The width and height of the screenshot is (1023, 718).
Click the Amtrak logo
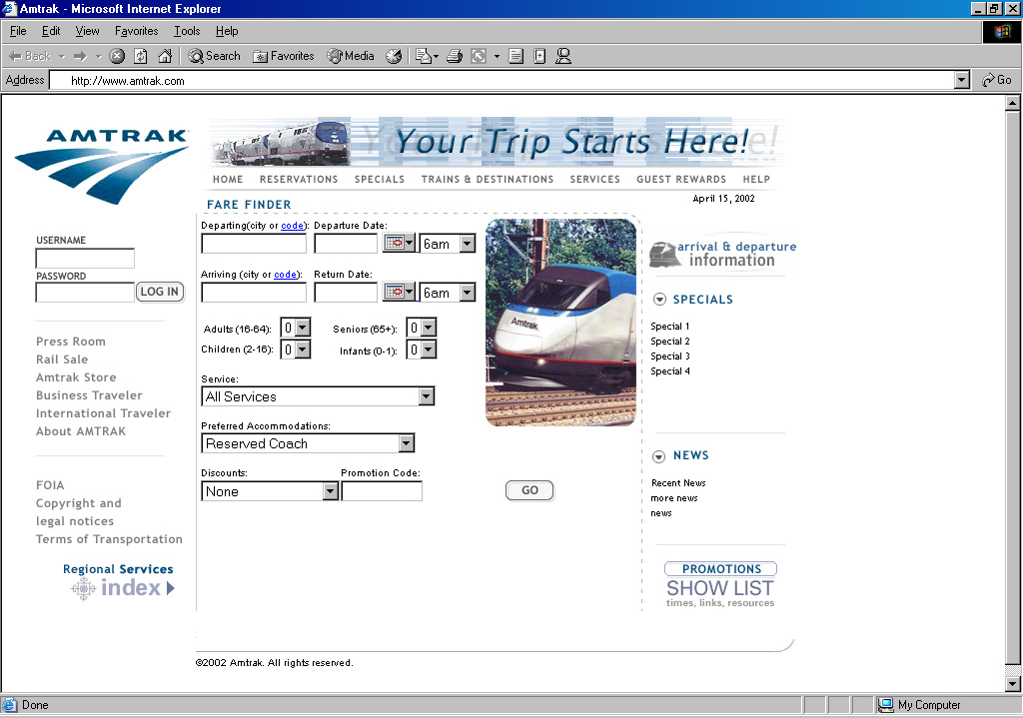click(102, 166)
